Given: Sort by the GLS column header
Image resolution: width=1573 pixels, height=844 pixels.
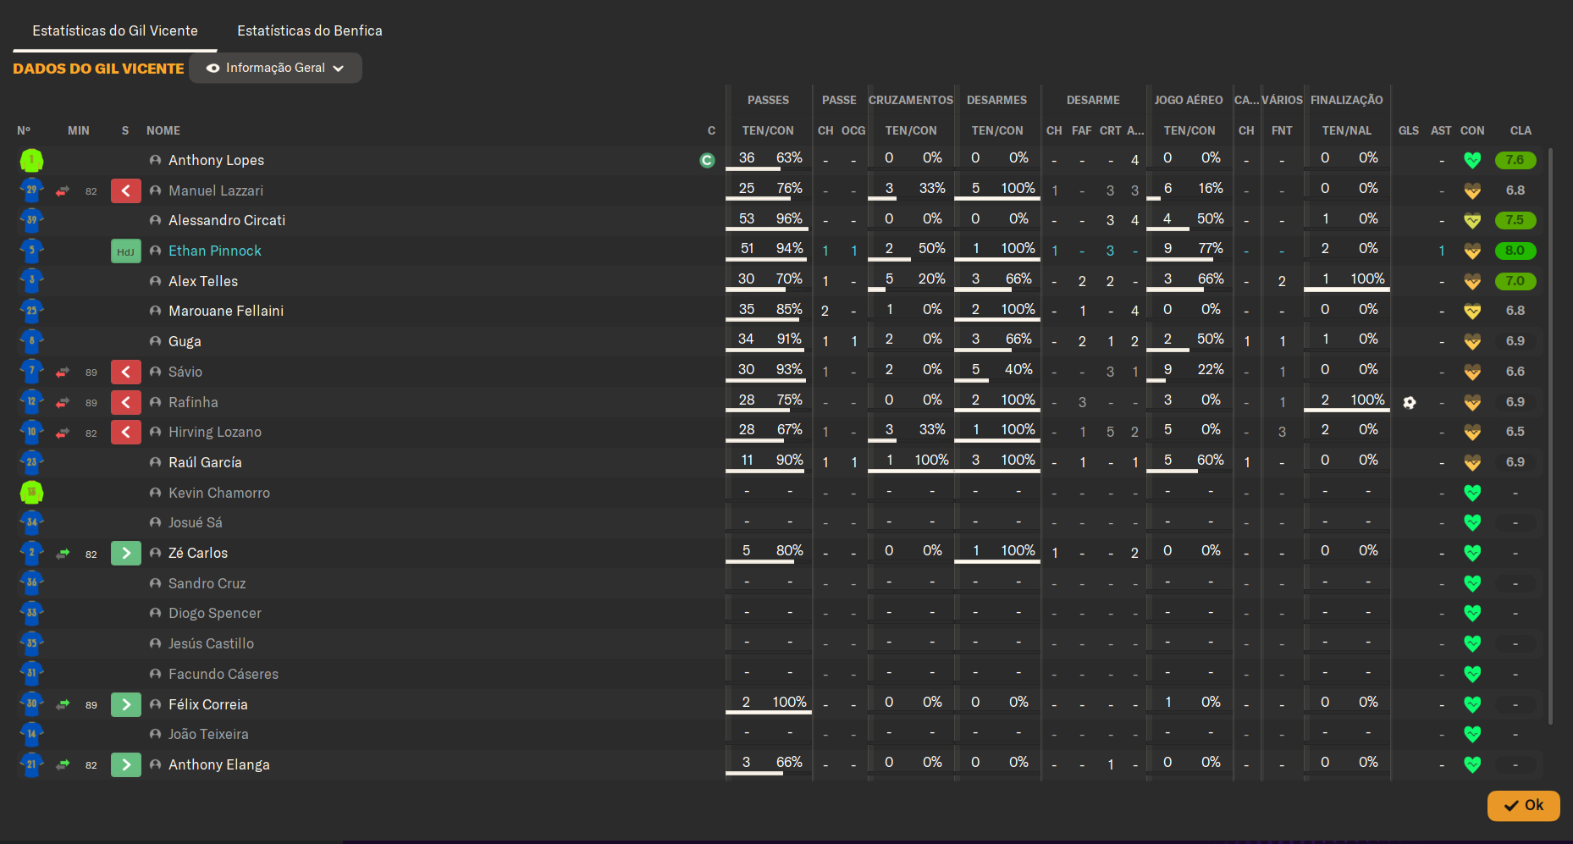Looking at the screenshot, I should 1409,130.
